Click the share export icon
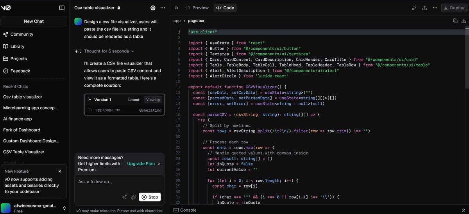 point(424,8)
